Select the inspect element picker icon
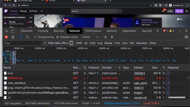Image resolution: width=190 pixels, height=107 pixels. click(7, 31)
